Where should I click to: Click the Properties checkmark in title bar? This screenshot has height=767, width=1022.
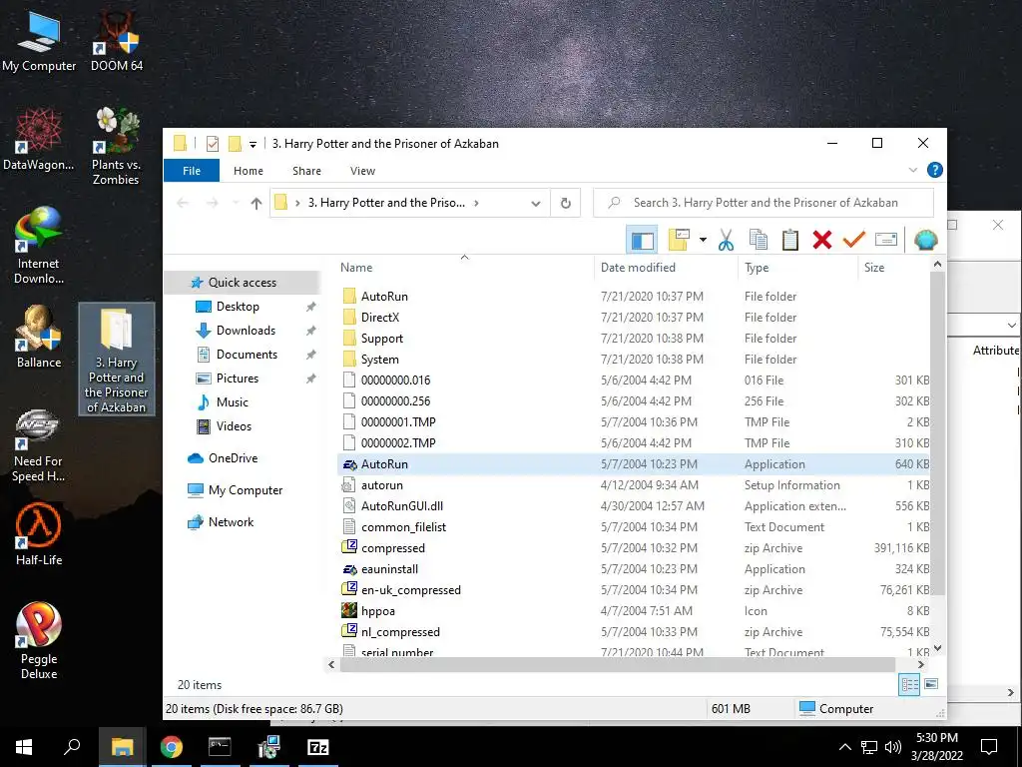click(213, 144)
